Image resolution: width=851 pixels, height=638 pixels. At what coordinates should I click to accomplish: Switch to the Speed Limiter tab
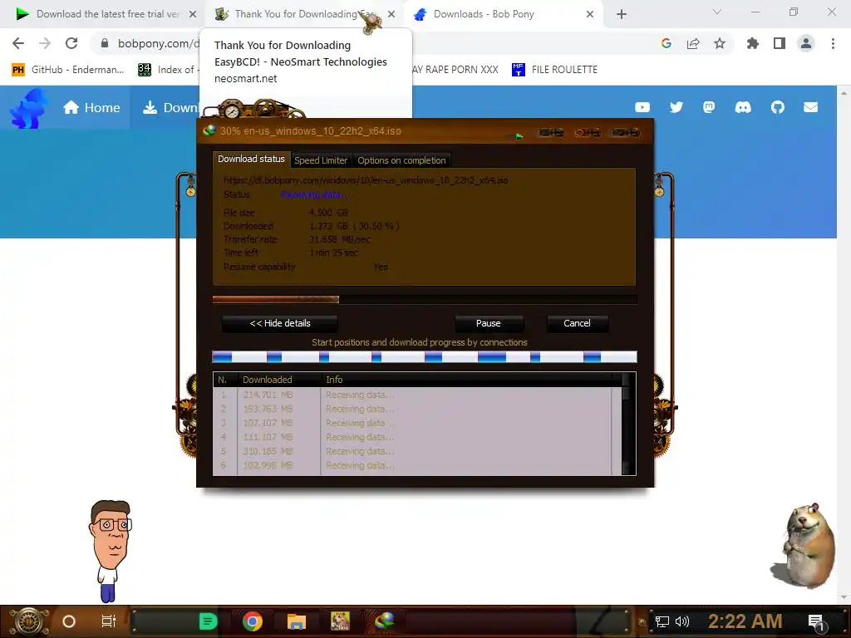[321, 160]
